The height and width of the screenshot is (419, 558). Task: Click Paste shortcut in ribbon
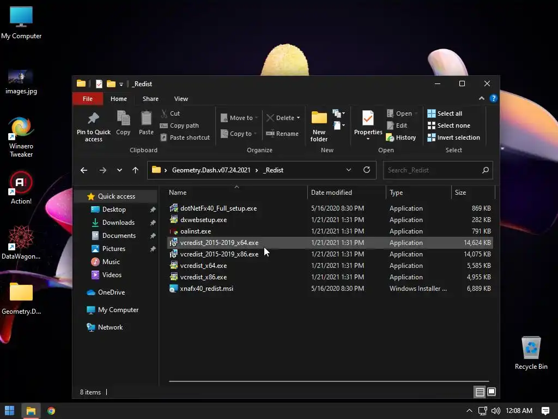coord(185,137)
